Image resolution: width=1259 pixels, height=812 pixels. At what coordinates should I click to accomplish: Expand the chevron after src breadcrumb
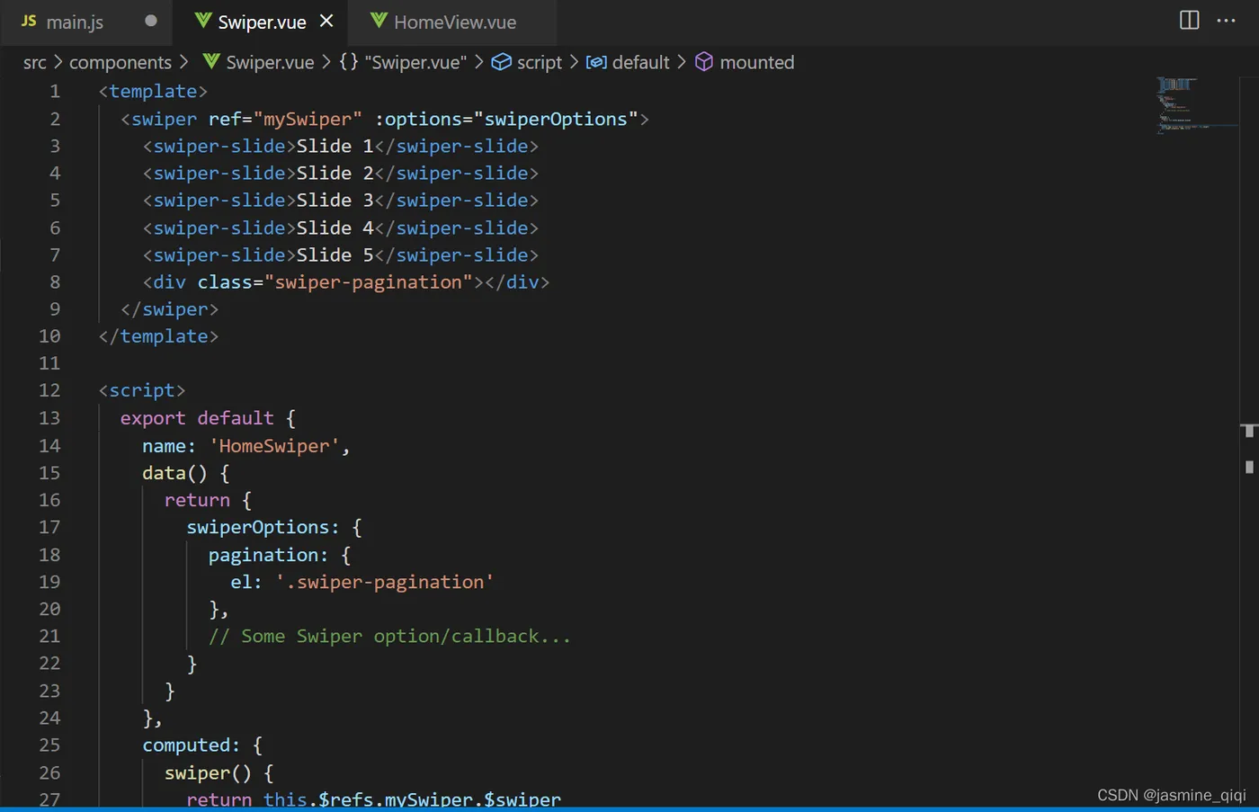(x=58, y=62)
